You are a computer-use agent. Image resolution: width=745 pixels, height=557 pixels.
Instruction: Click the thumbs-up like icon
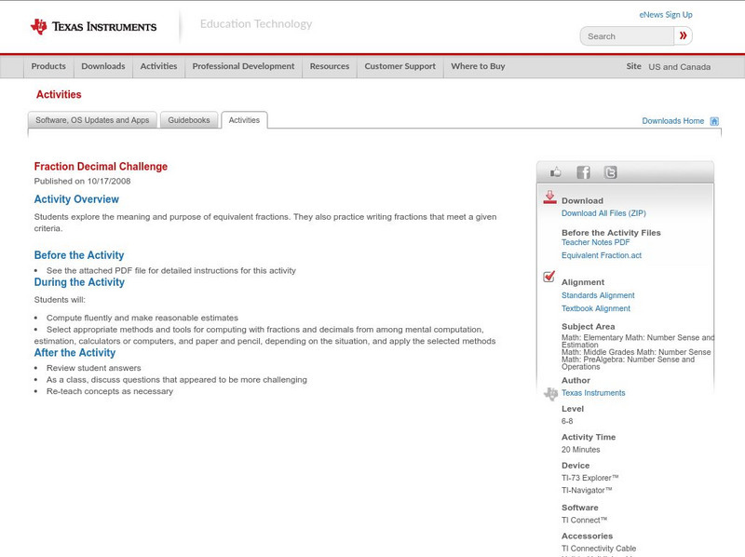[555, 172]
